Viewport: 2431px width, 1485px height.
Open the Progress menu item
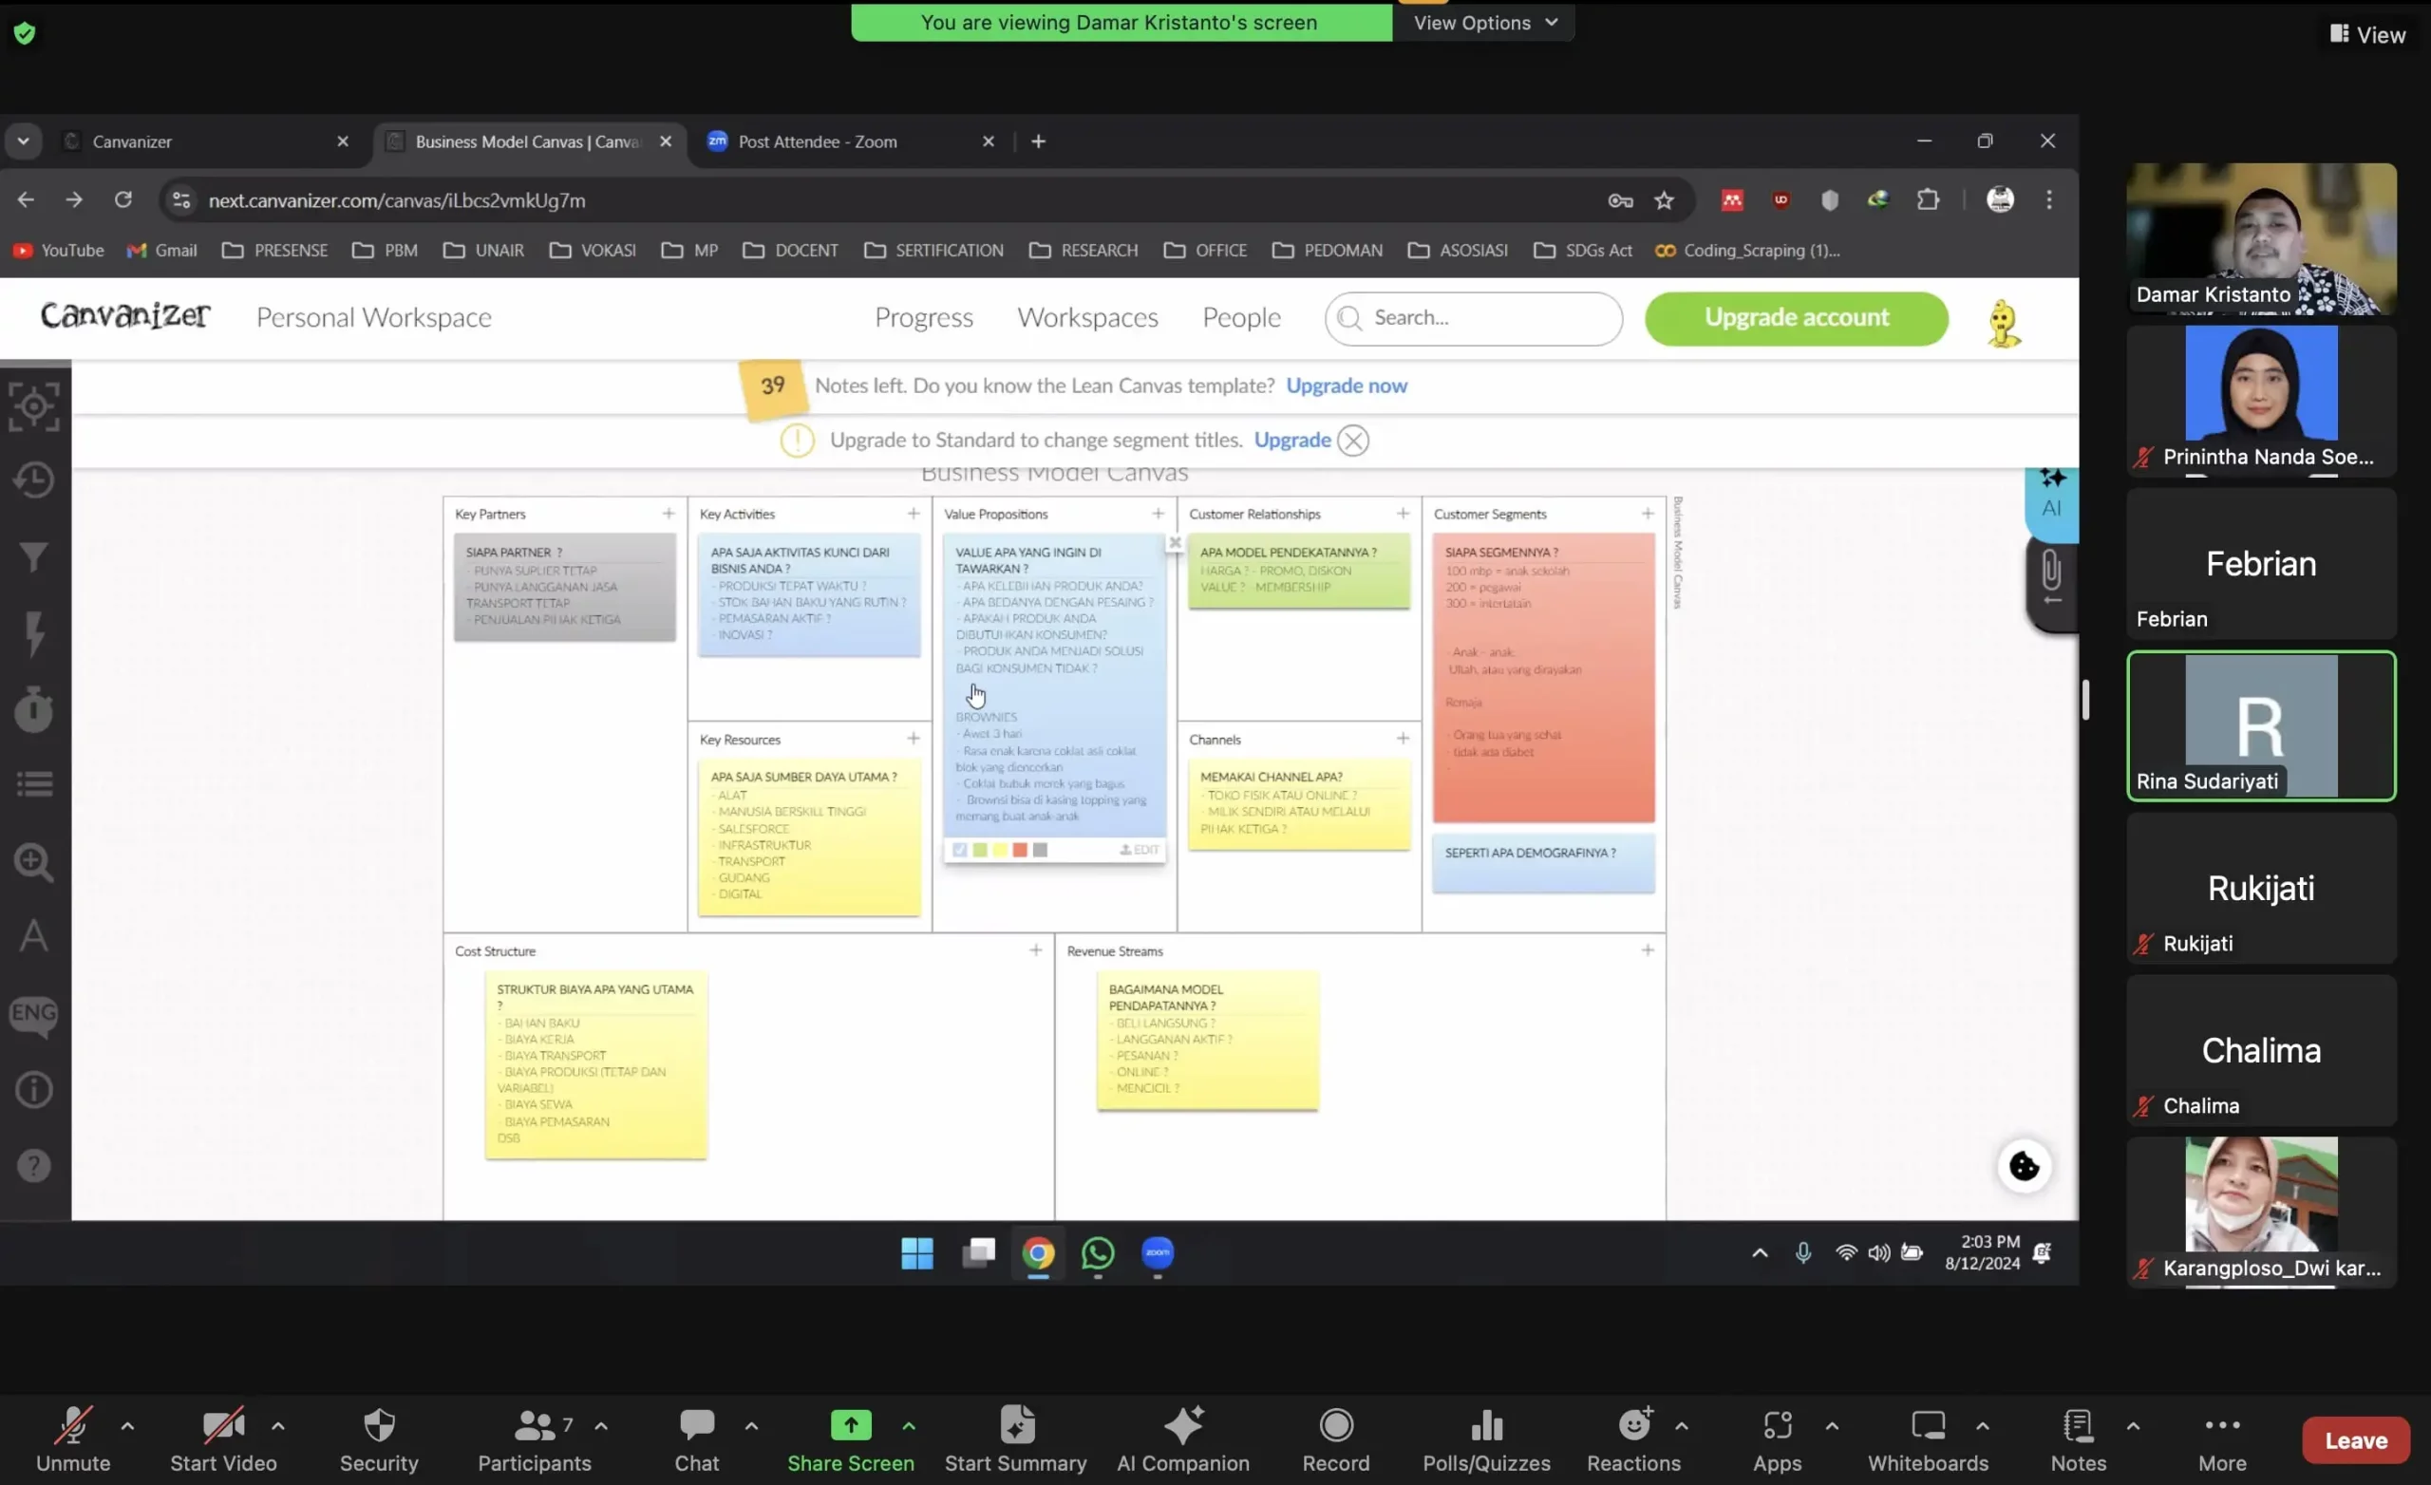pyautogui.click(x=923, y=318)
